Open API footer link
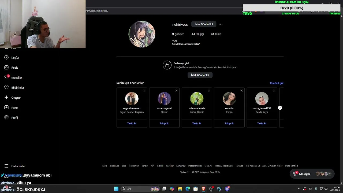Screen dimensions: 343x193 (x=152, y=166)
